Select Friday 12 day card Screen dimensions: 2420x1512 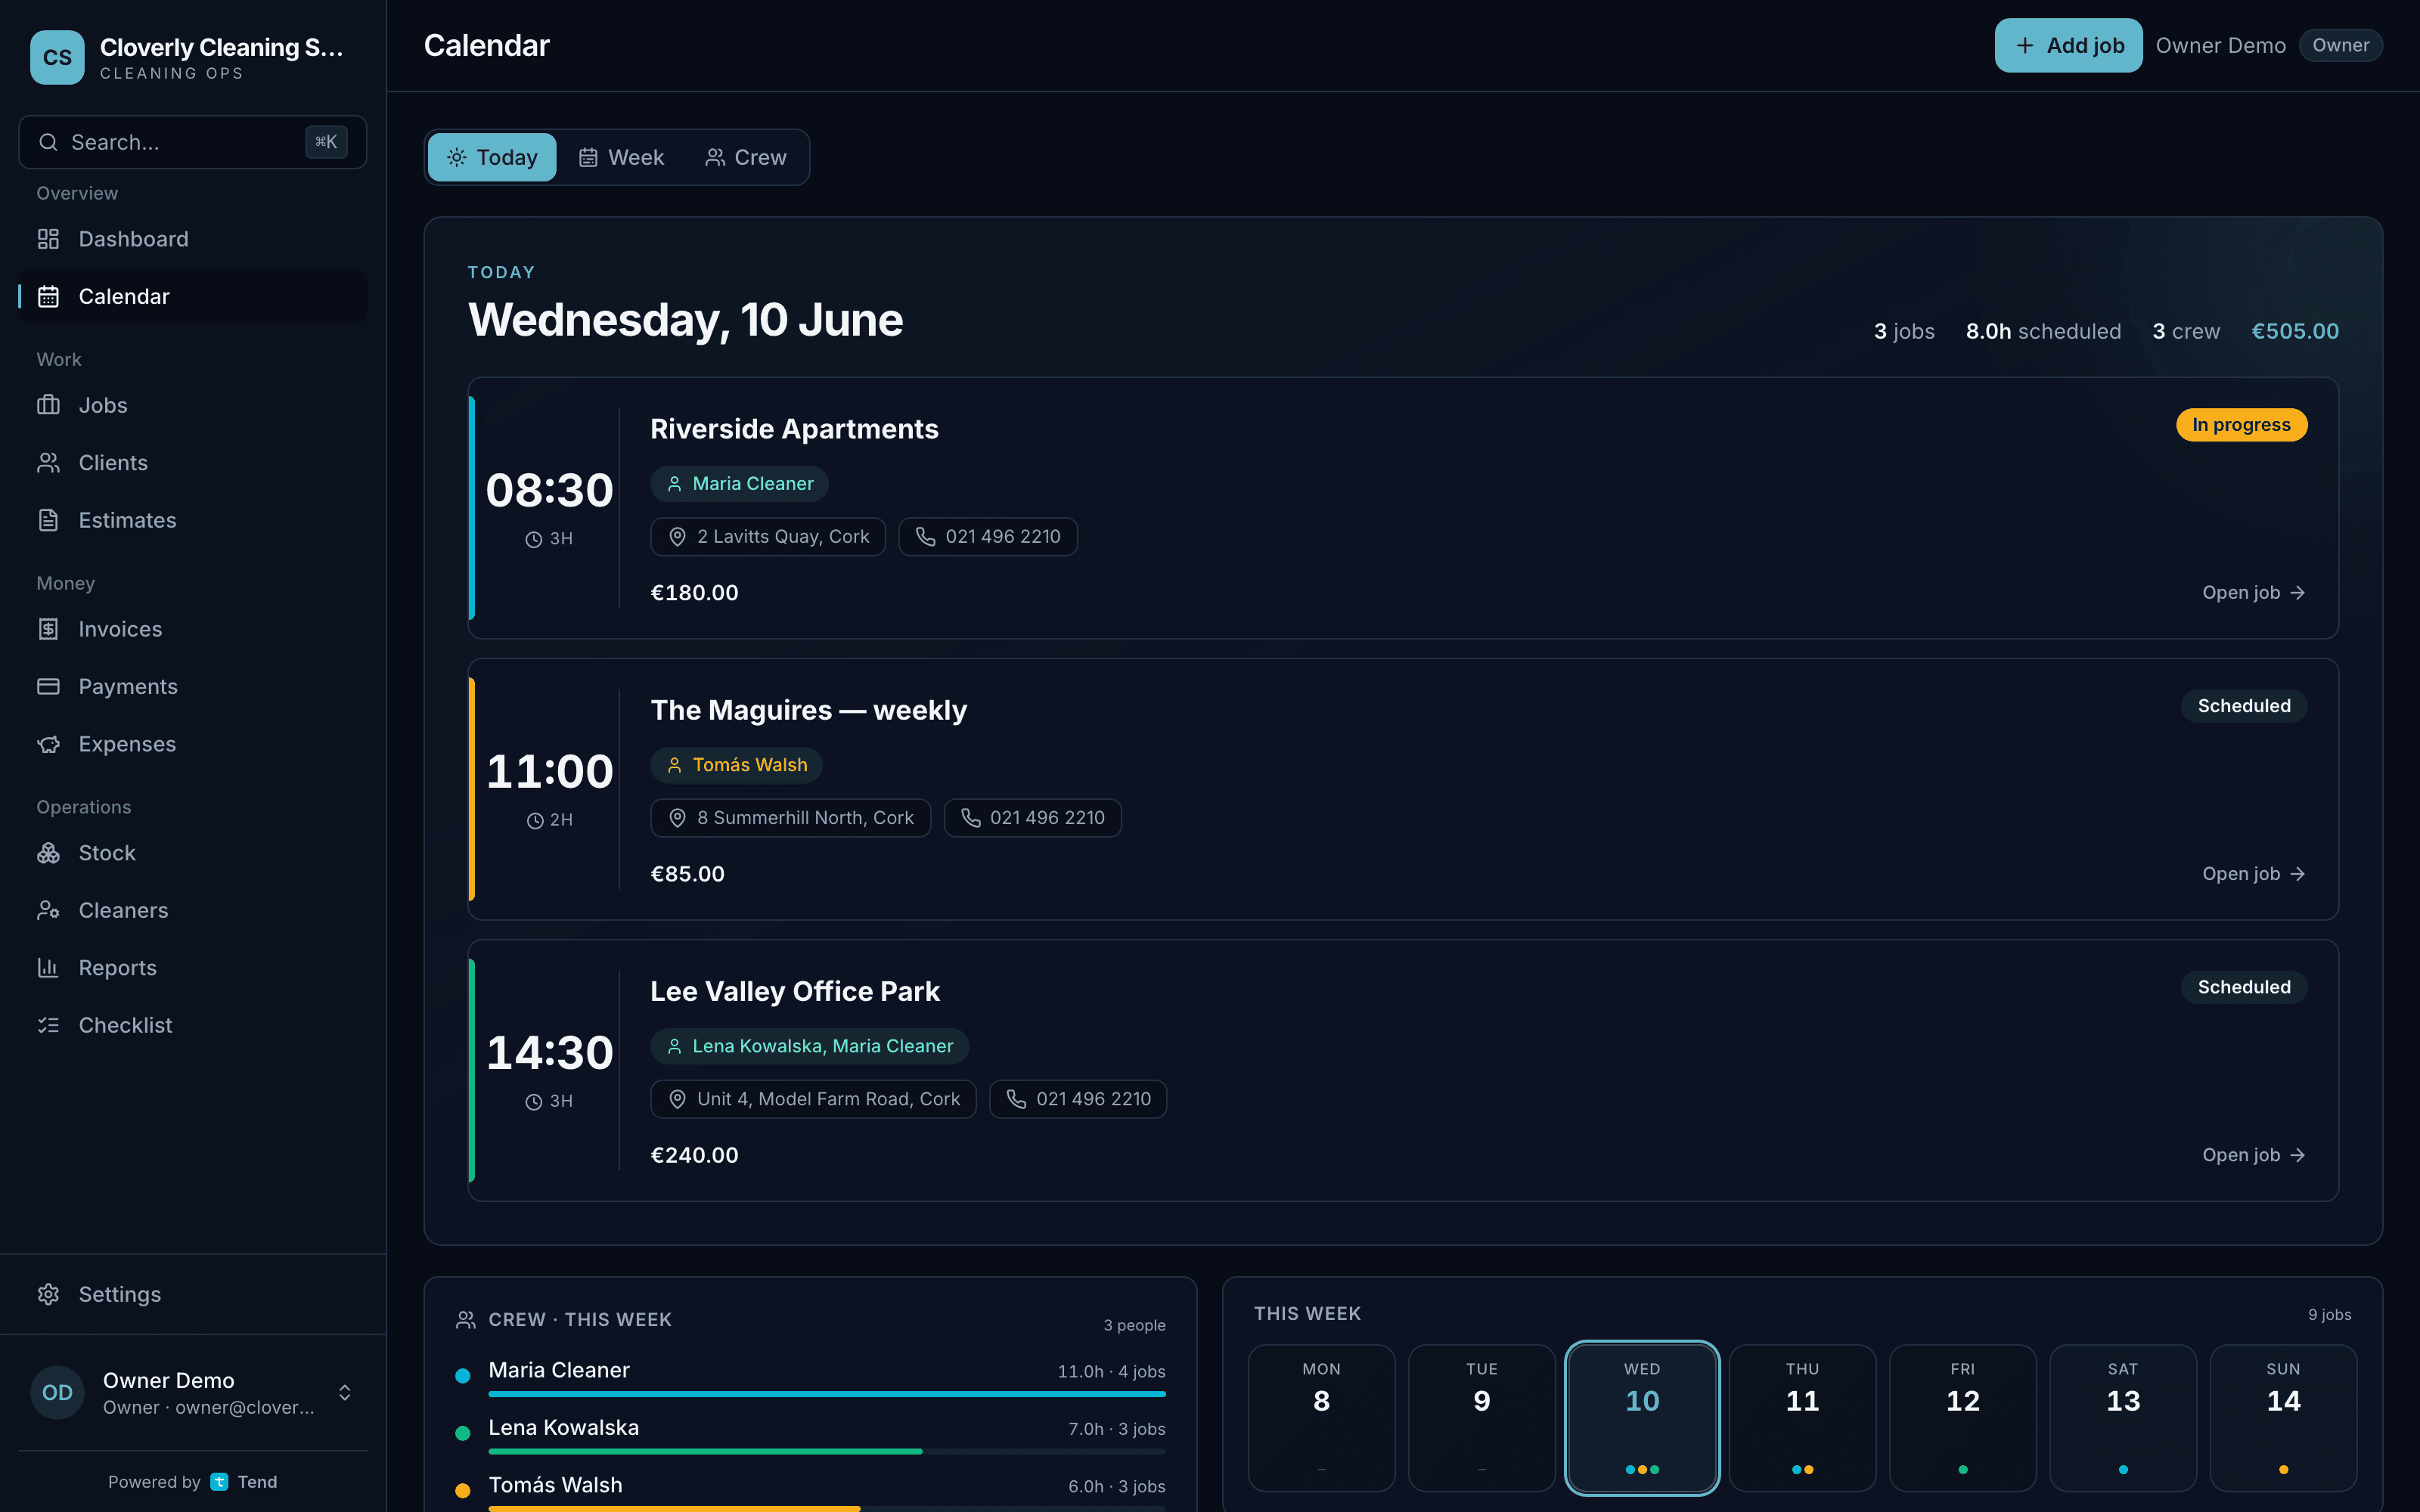[x=1963, y=1418]
